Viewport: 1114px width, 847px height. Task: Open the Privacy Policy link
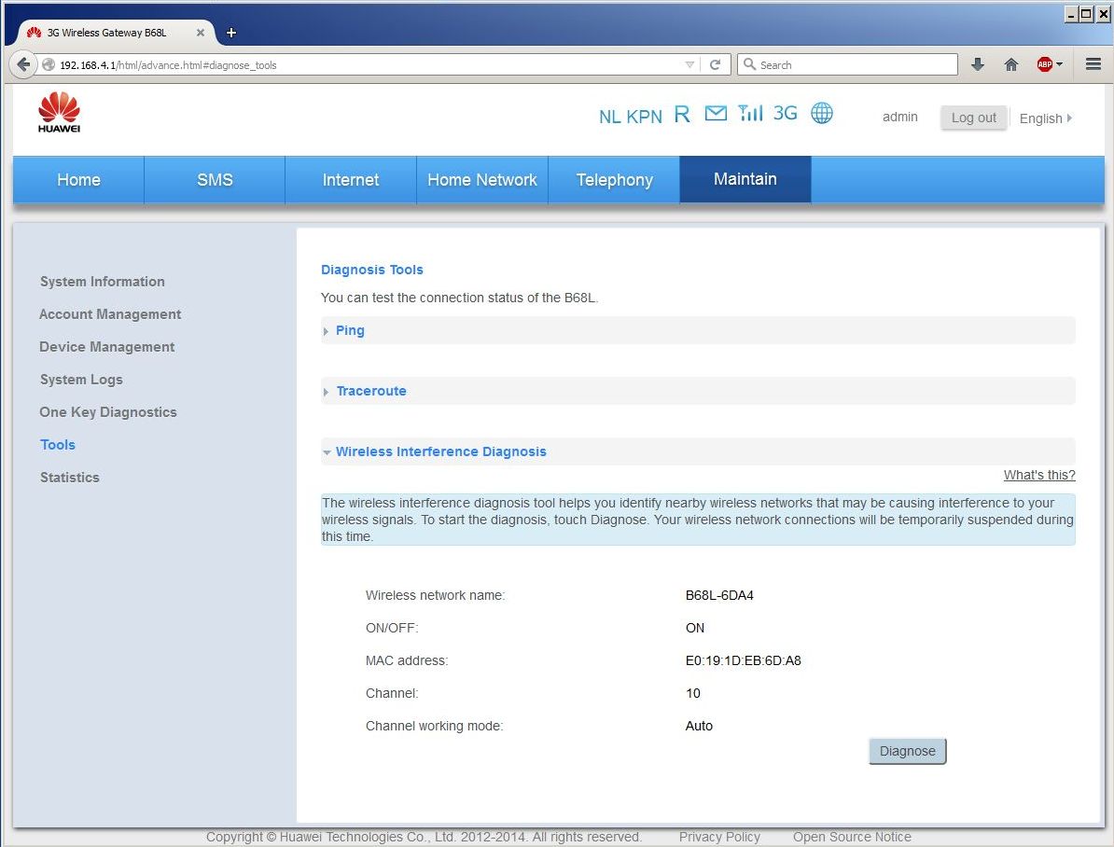(719, 837)
